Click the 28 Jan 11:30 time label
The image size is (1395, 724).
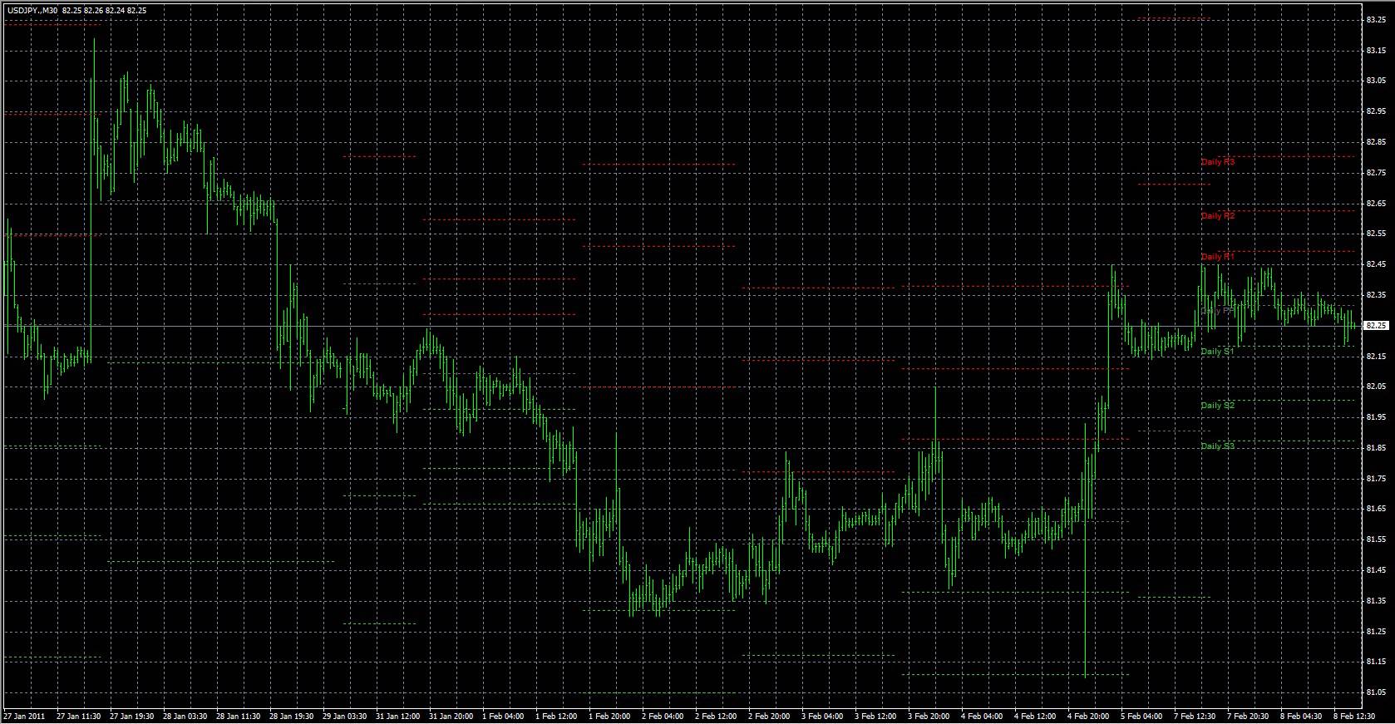coord(239,716)
